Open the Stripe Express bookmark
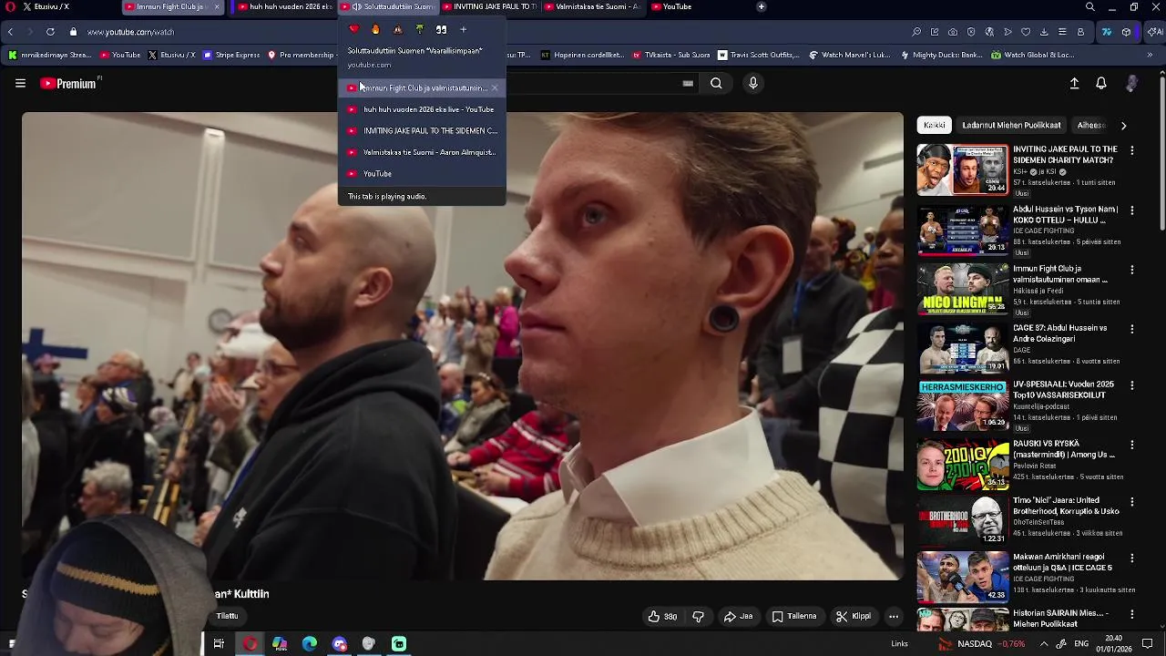This screenshot has height=656, width=1166. coord(231,55)
